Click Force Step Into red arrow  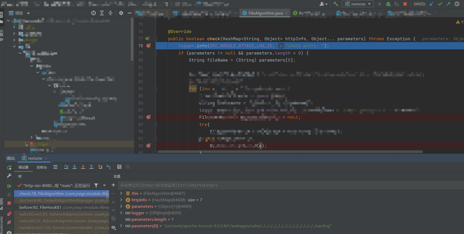[x=83, y=167]
